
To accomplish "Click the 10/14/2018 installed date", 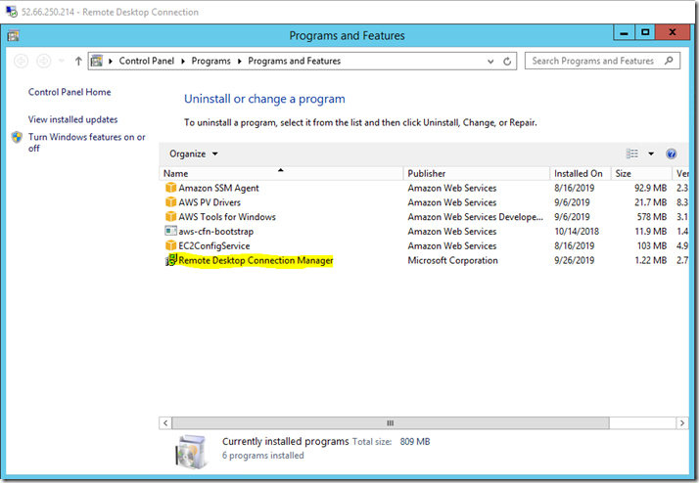I will (x=577, y=232).
